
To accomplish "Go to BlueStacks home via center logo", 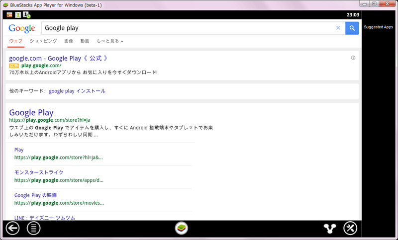I will [x=182, y=228].
